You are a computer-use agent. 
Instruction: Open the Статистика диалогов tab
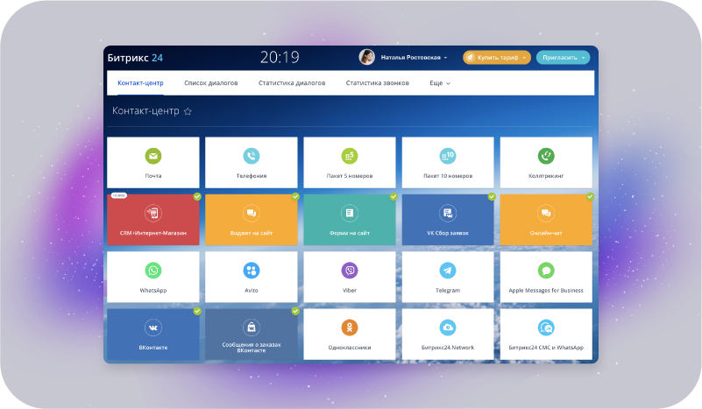pos(292,83)
